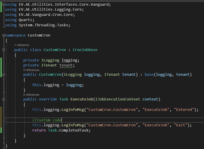Click 'EV.AE.Utilities.Logging.Core' namespace
204x149 pixels.
tap(50, 9)
